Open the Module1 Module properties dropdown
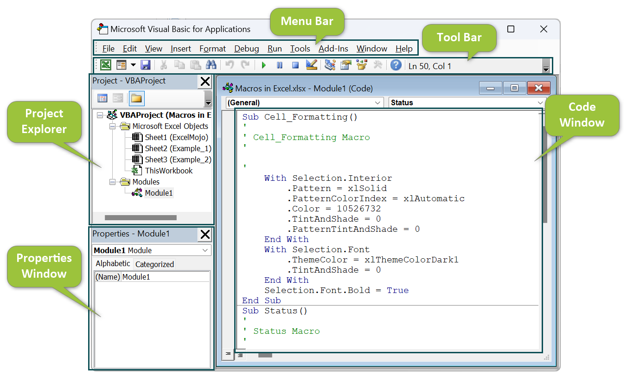 (x=152, y=250)
